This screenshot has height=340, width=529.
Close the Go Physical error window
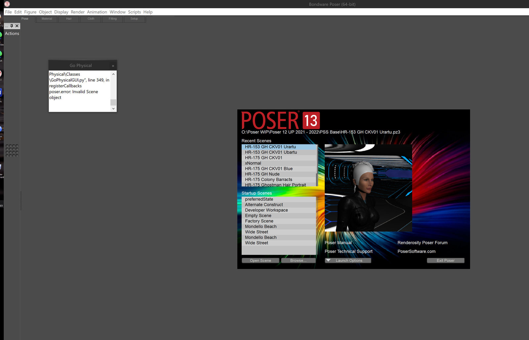coord(113,66)
